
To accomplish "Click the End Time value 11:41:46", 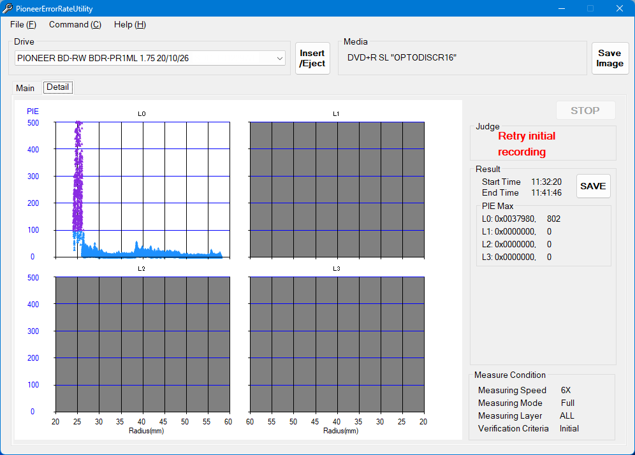I will point(546,192).
